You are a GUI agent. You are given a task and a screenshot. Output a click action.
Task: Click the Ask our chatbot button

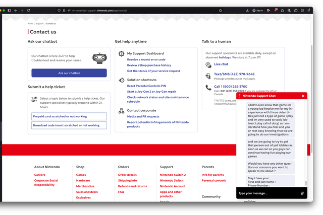[69, 73]
